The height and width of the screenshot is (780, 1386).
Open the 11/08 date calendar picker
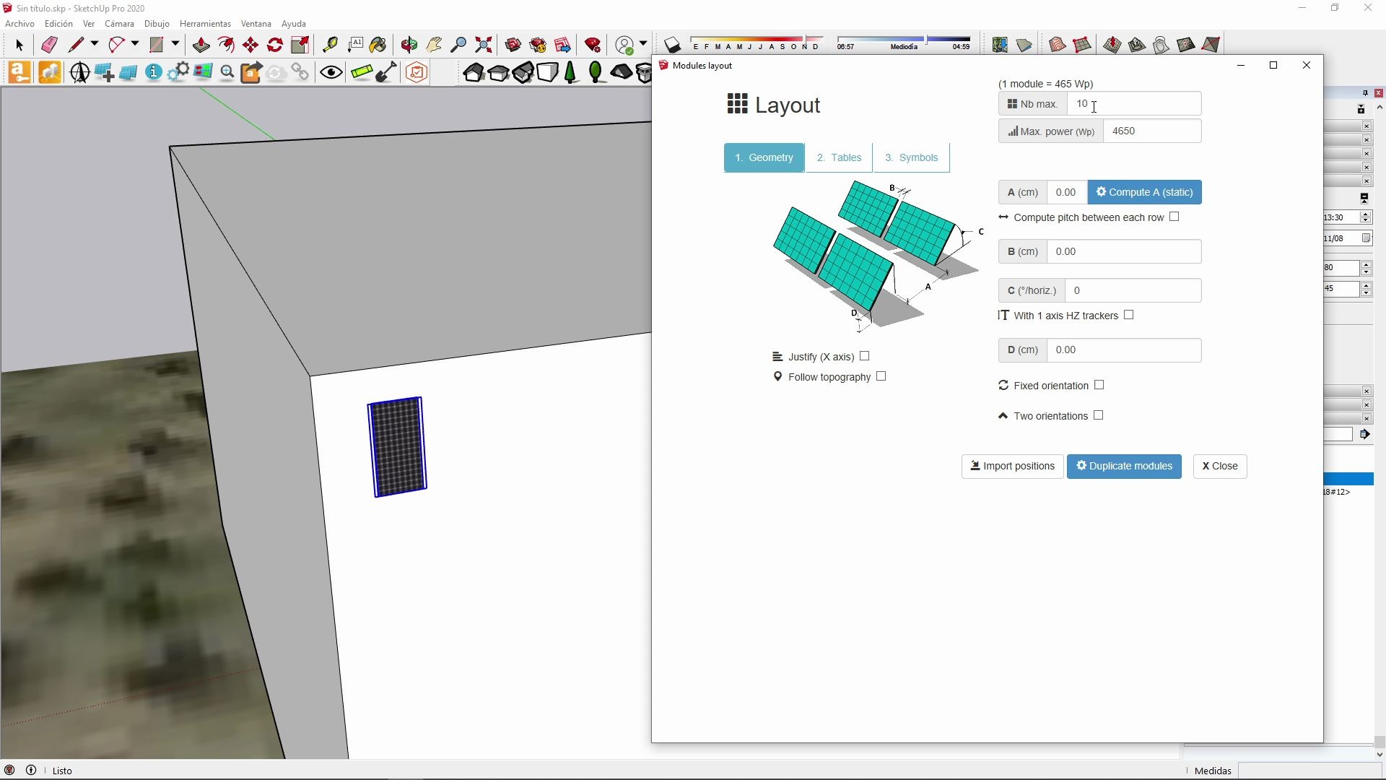[1366, 238]
